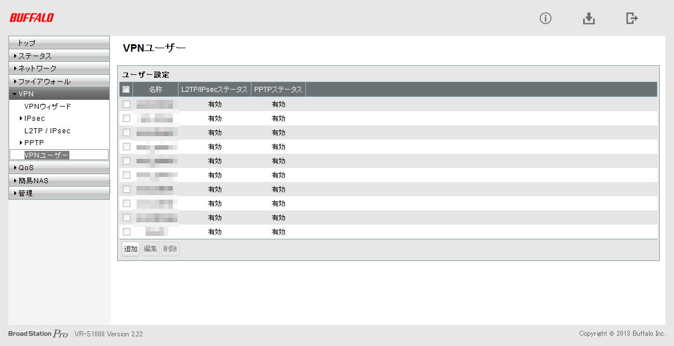Click the download icon in header
Image resolution: width=674 pixels, height=346 pixels.
coord(589,19)
